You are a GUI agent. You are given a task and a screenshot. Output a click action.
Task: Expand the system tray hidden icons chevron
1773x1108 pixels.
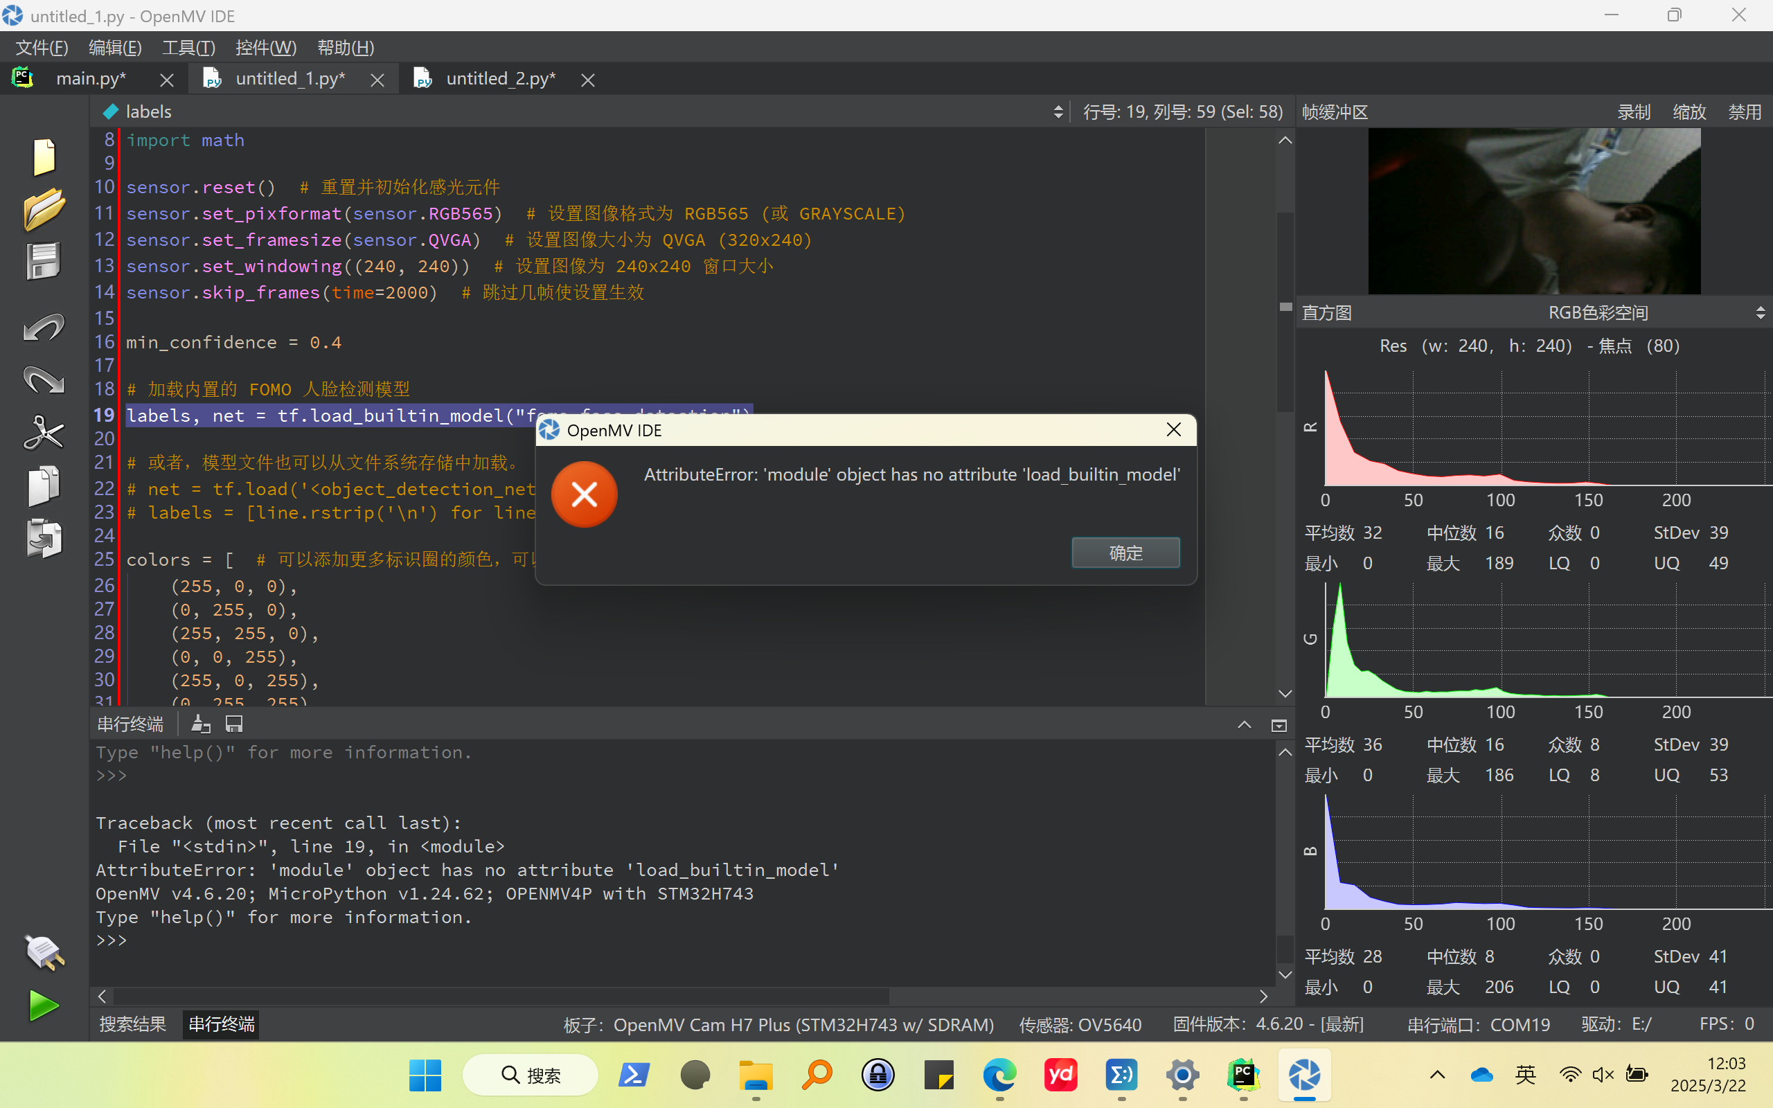[1438, 1075]
